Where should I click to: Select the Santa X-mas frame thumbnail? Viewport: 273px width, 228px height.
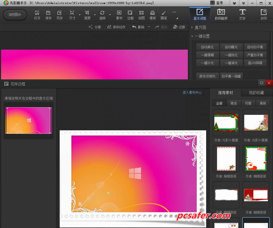(x=256, y=158)
